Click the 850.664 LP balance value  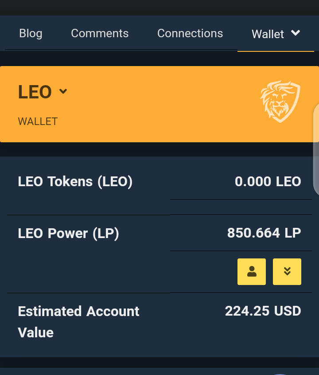264,233
